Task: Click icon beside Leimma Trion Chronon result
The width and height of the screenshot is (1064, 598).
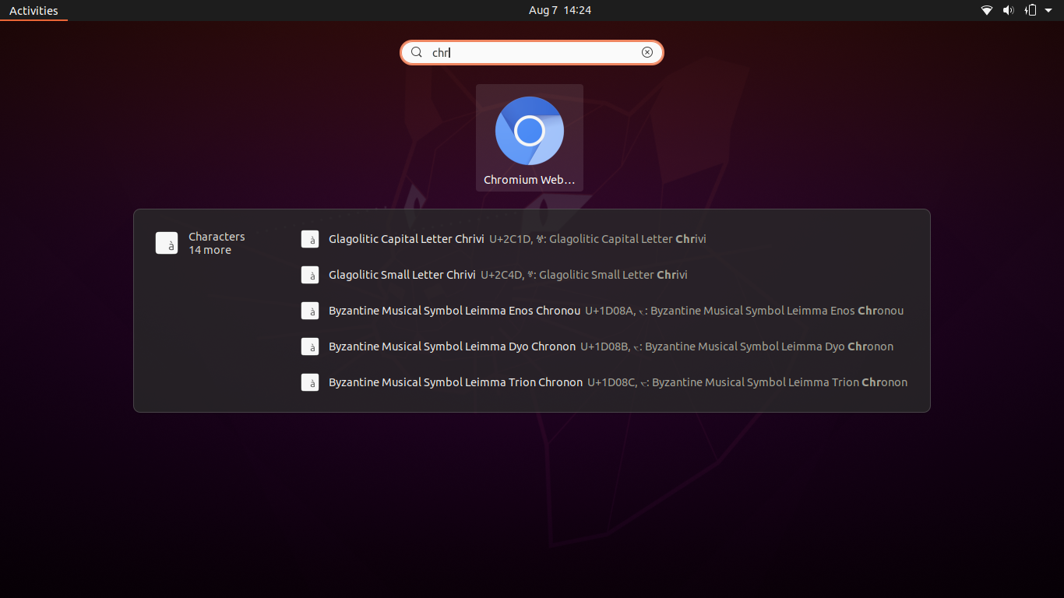Action: (x=310, y=382)
